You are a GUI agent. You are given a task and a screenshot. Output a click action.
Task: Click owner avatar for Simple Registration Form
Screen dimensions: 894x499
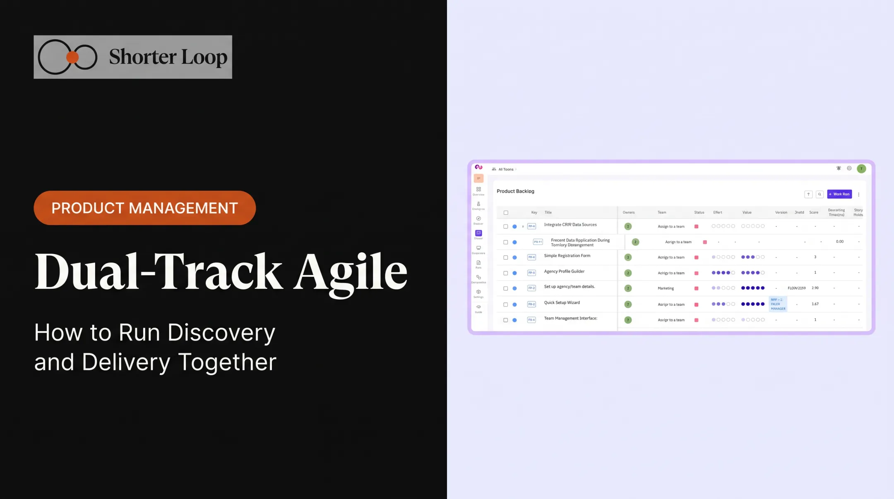628,257
